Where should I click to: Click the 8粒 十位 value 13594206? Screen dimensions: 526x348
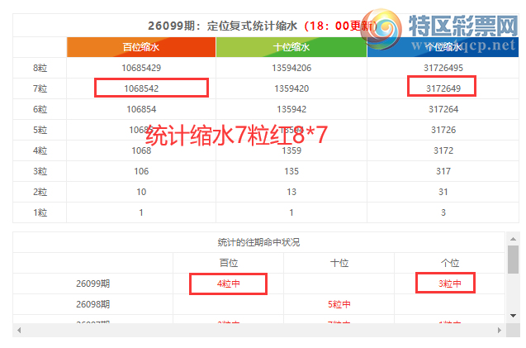coord(291,67)
